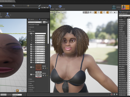Set material preview to plane shape
The height and width of the screenshot is (97, 130).
20,91
